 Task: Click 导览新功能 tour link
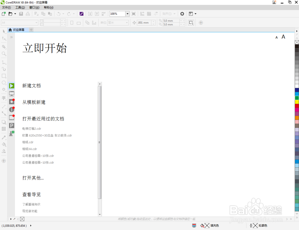(x=30, y=211)
